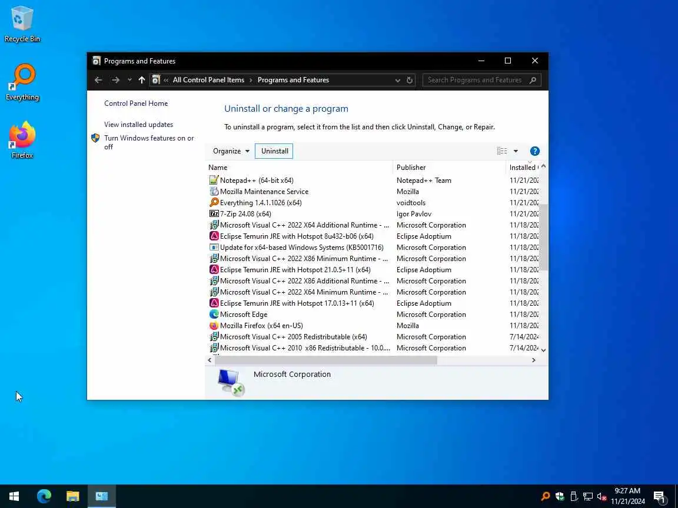Sort by the Installed On column header
This screenshot has height=508, width=678.
pos(523,168)
